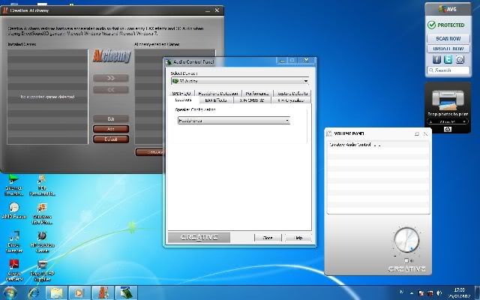Toggle mute below the Volume Panel knob

coord(408,260)
